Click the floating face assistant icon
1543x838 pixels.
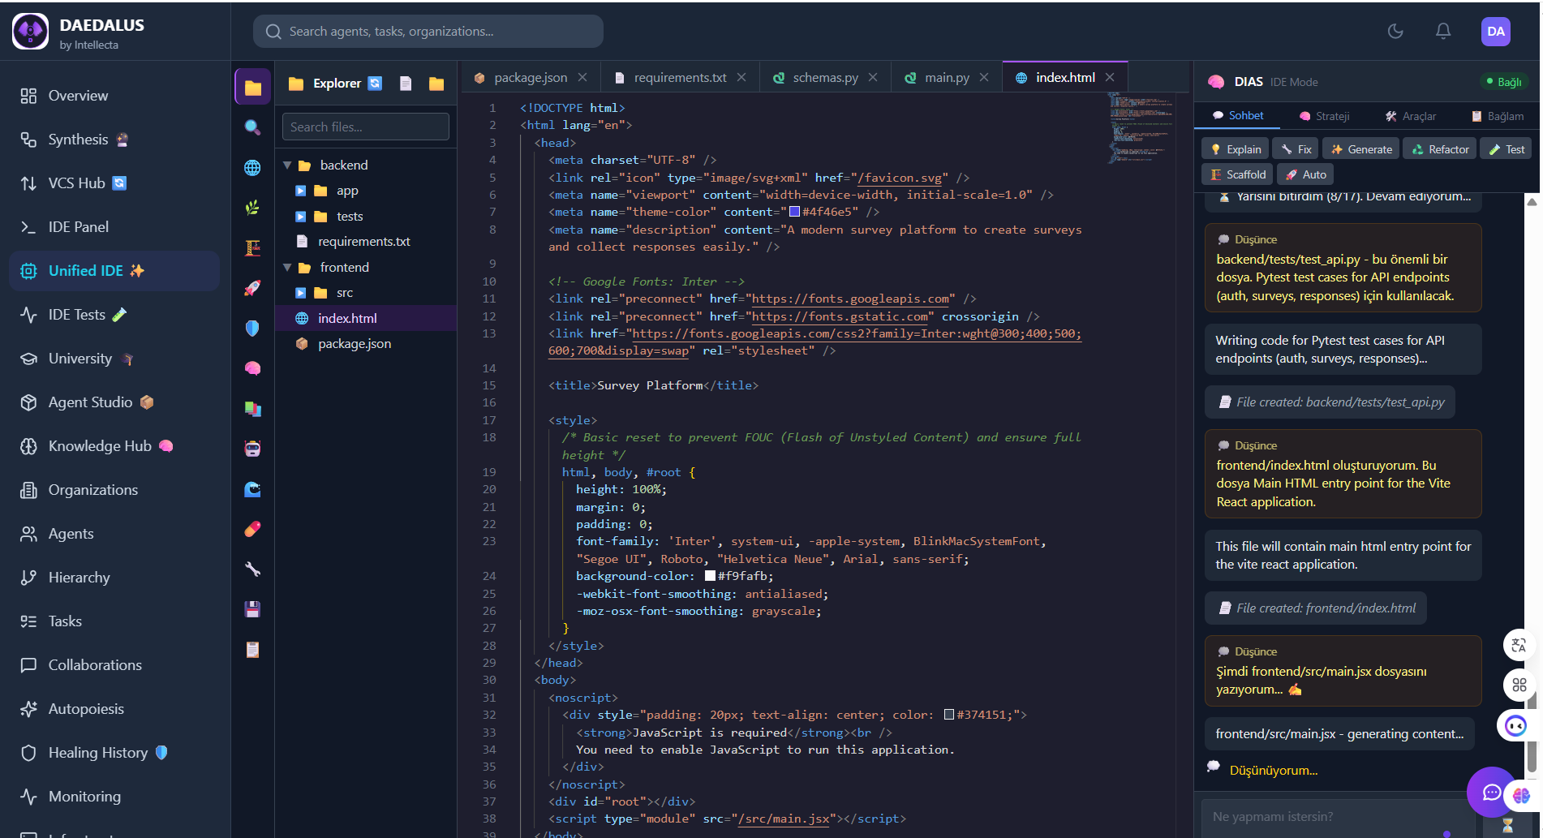coord(1515,725)
